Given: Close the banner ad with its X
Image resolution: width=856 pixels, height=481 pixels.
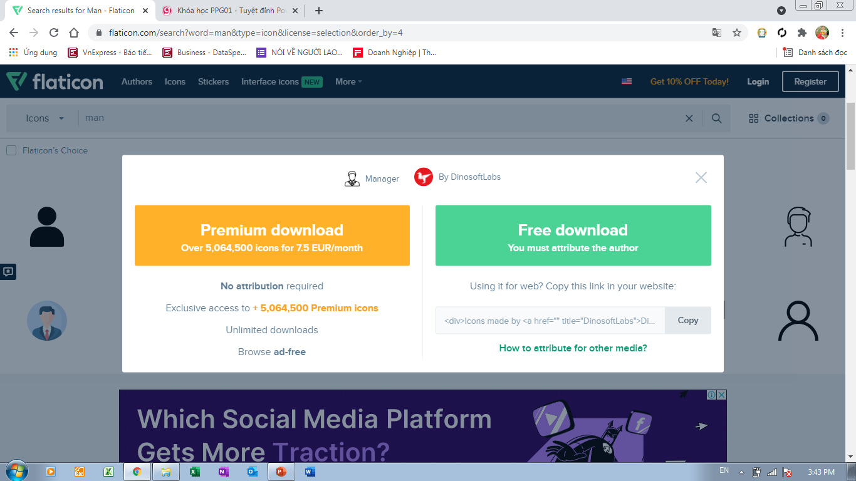Looking at the screenshot, I should point(722,395).
